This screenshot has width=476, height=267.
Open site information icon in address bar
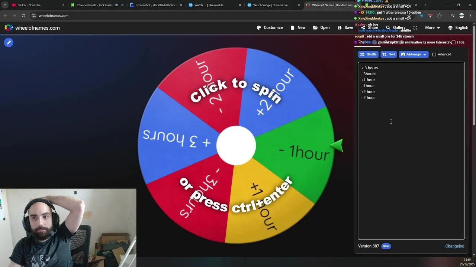33,16
